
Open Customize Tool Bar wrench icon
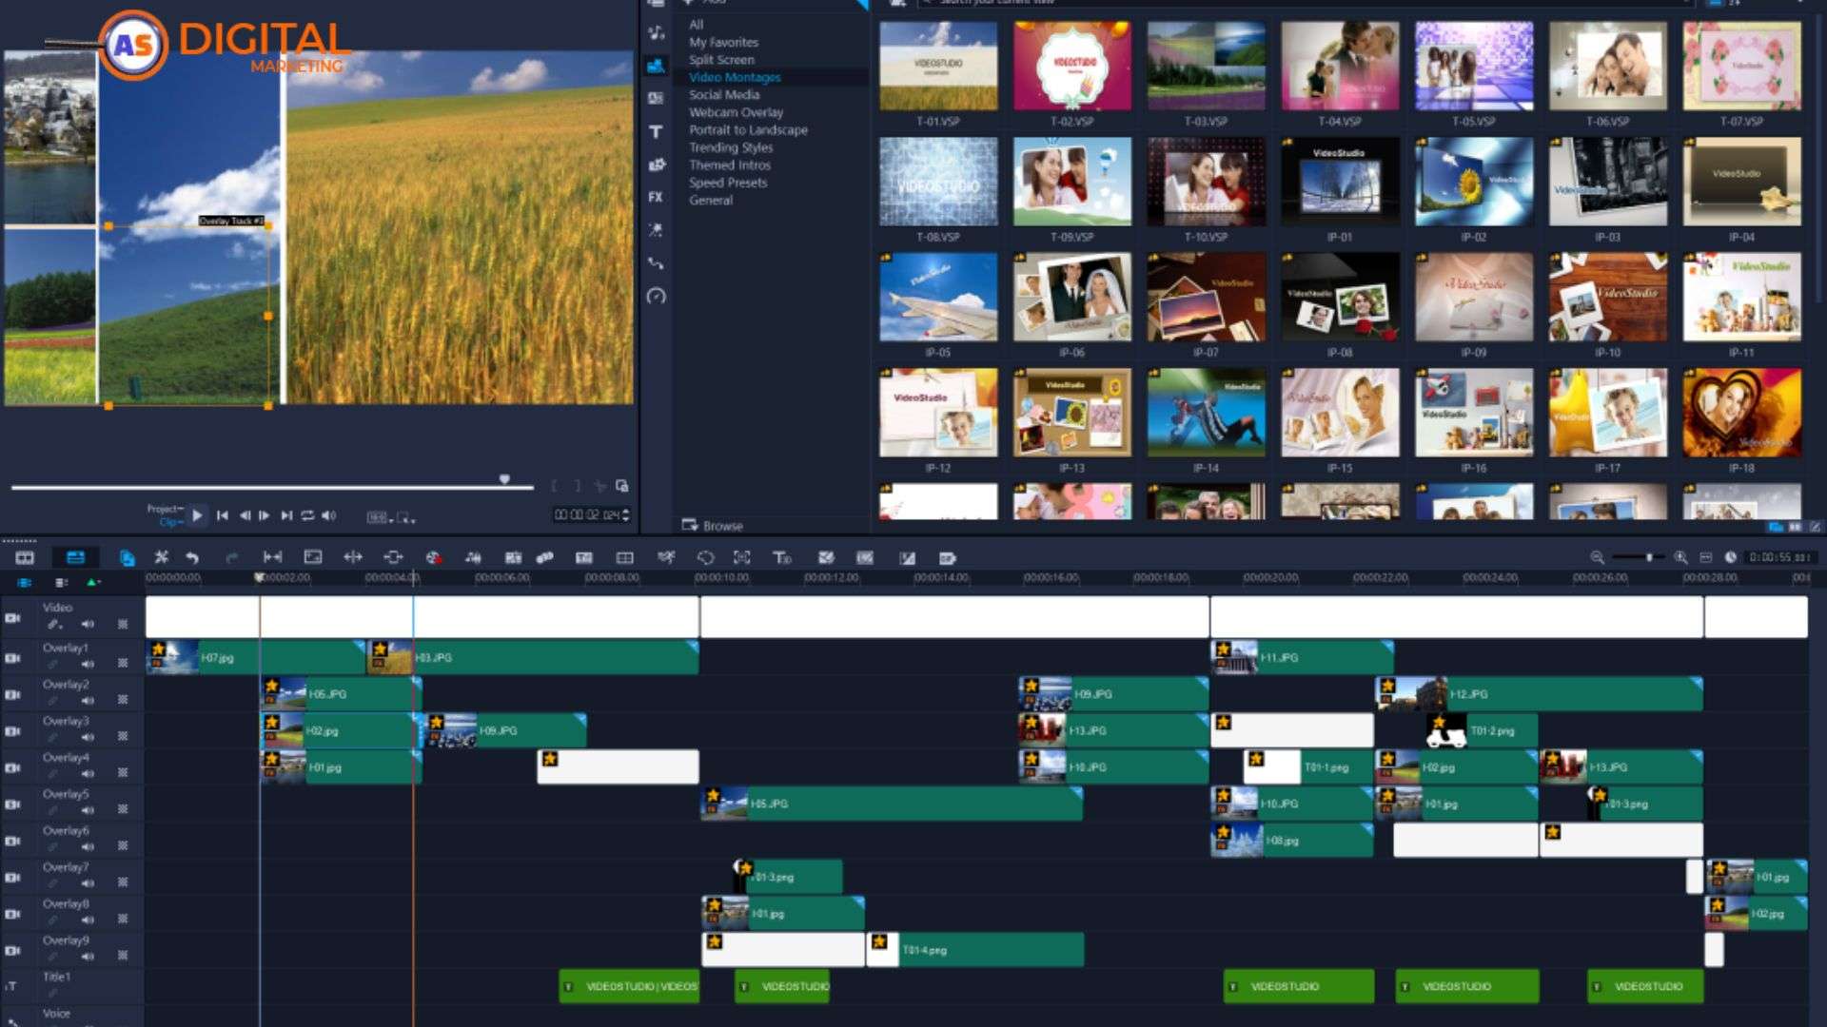click(x=161, y=558)
